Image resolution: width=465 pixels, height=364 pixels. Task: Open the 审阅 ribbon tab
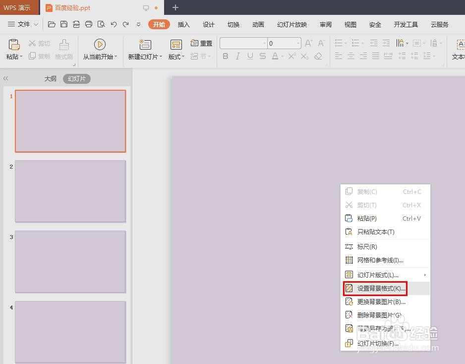click(326, 25)
